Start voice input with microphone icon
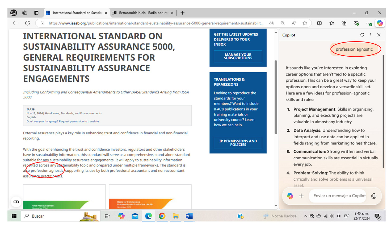The image size is (387, 232). (x=374, y=196)
